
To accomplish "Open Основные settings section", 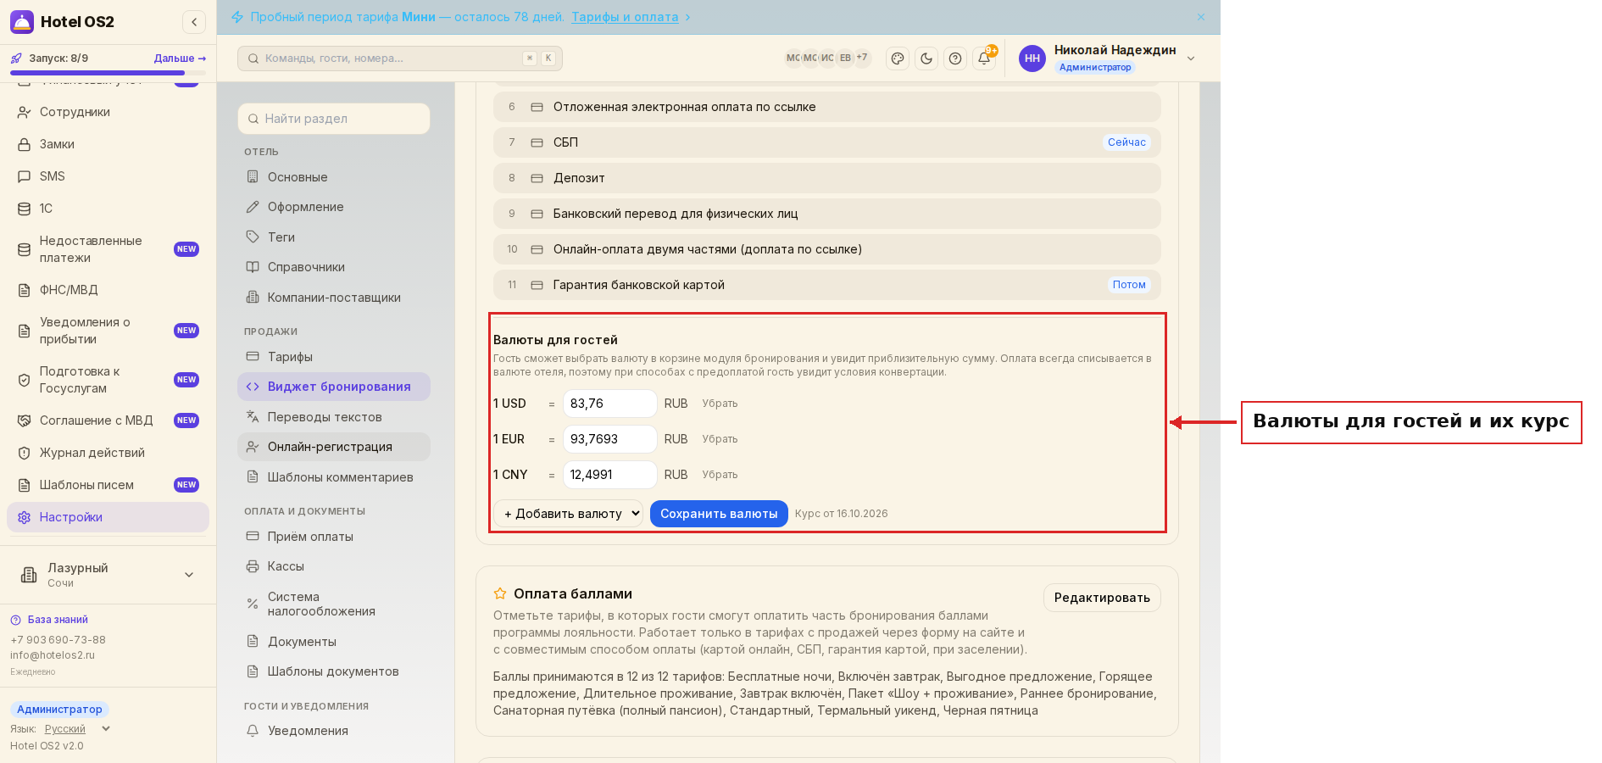I will click(x=334, y=177).
